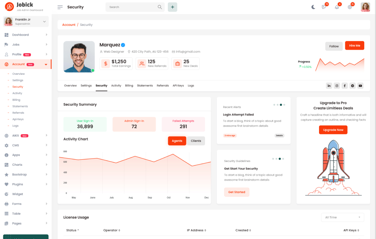This screenshot has height=239, width=376.
Task: Open the YouTube social icon
Action: click(x=360, y=86)
